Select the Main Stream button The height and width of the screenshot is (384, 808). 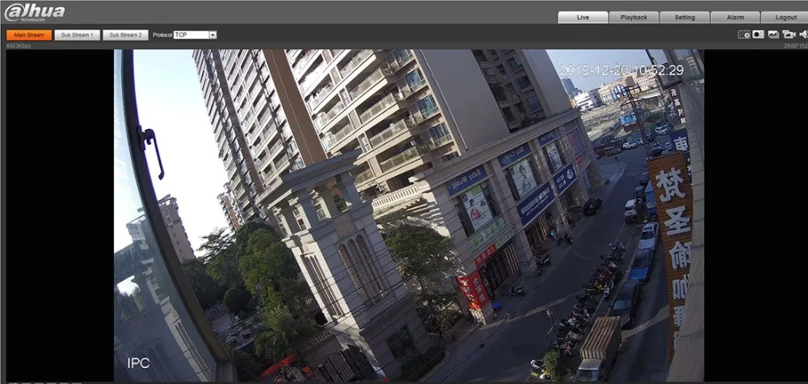pyautogui.click(x=29, y=35)
